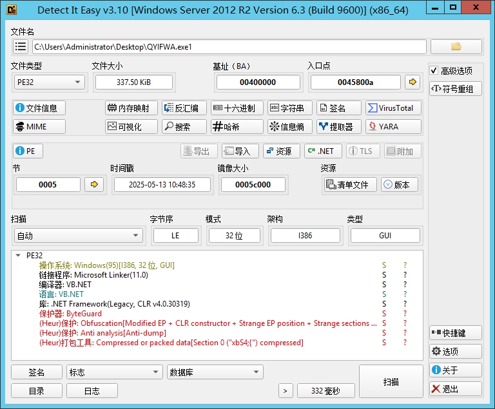Launch the YARA scanner
This screenshot has width=495, height=409.
click(393, 127)
